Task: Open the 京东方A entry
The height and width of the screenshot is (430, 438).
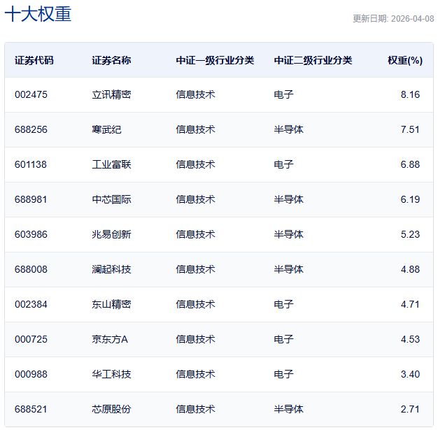Action: tap(110, 339)
